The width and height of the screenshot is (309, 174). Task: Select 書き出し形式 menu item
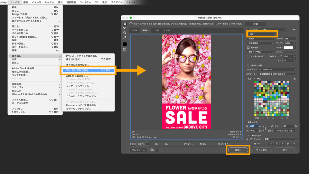(x=88, y=59)
